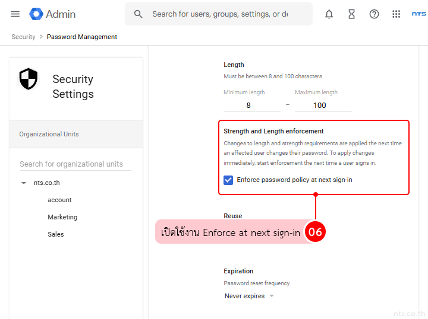Click the top search bar field
This screenshot has height=319, width=428.
pyautogui.click(x=220, y=14)
